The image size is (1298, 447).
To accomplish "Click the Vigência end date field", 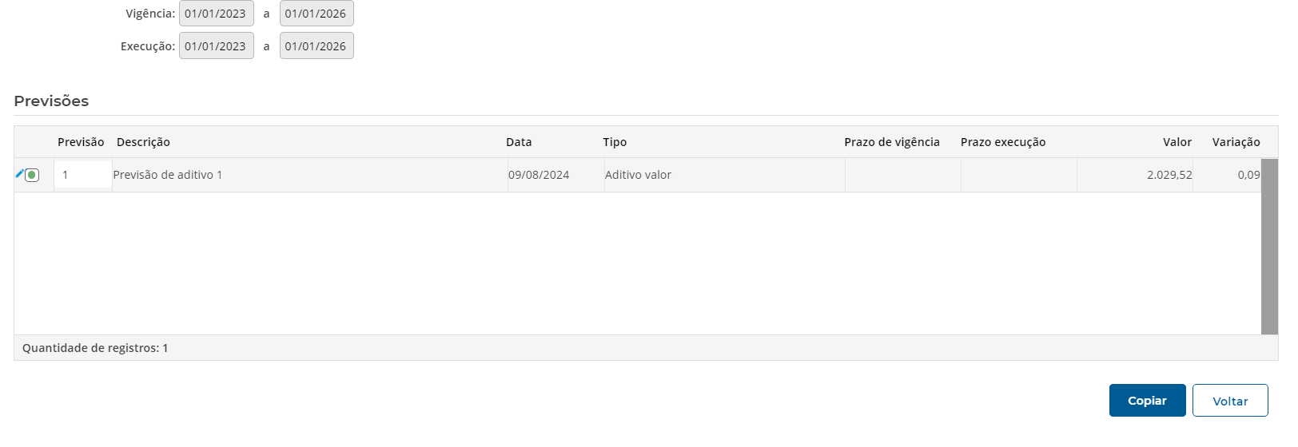I will click(317, 14).
